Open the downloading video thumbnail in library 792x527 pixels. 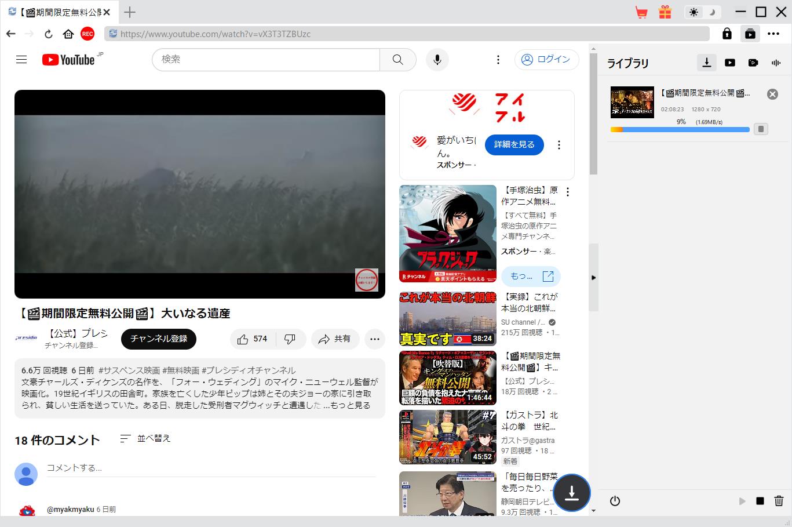(632, 102)
